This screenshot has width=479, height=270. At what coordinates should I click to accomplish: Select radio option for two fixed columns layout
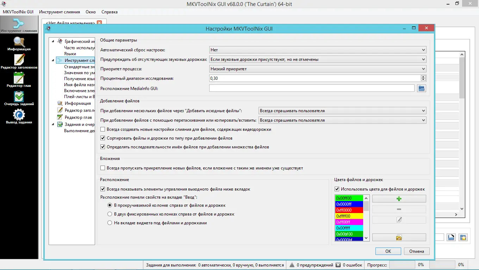(110, 214)
